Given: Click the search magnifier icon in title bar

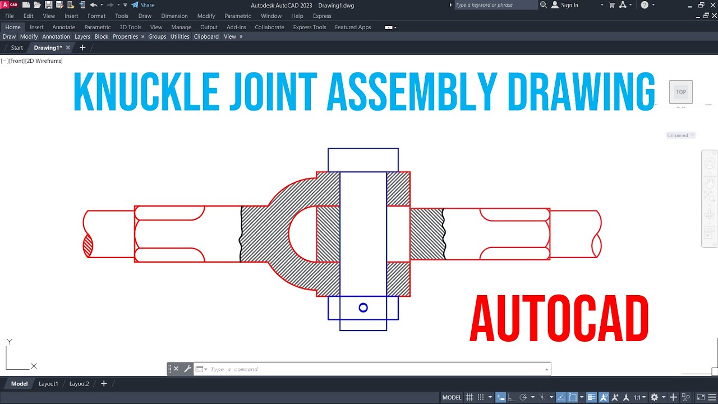Looking at the screenshot, I should pyautogui.click(x=543, y=5).
